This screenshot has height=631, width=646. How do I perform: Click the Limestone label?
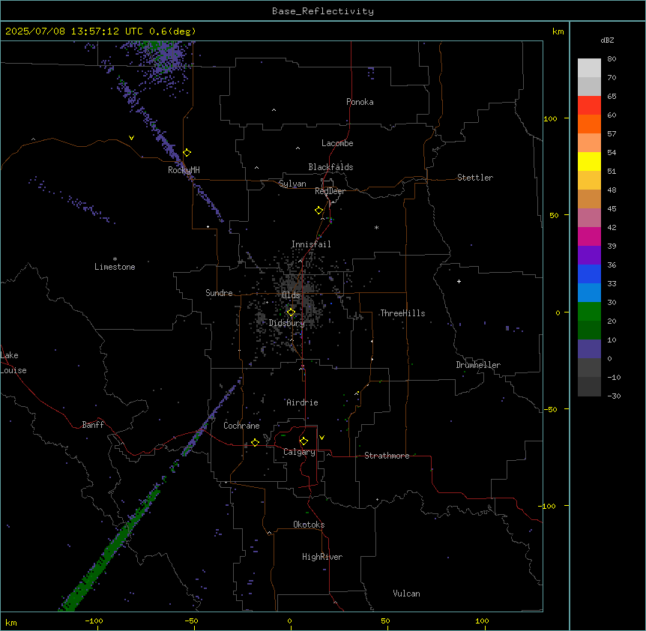click(x=115, y=267)
